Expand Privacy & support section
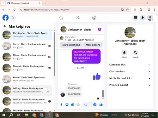 [x=130, y=85]
